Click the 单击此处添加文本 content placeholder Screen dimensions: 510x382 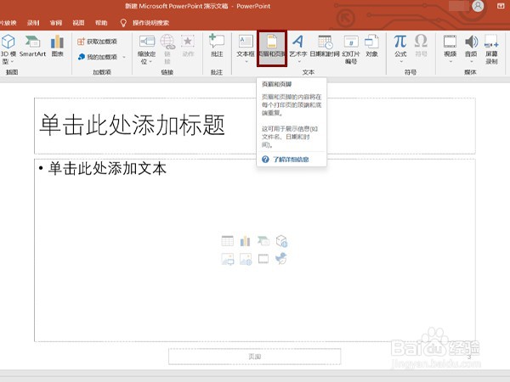(255, 250)
